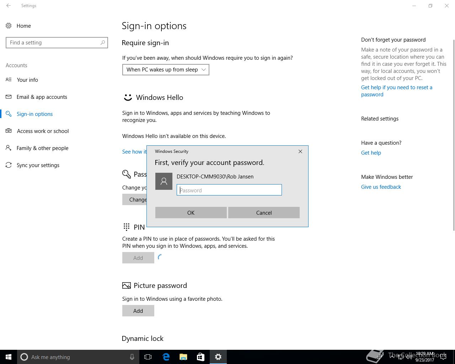Open the Windows Start menu
Viewport: 455px width, 364px height.
click(9, 357)
